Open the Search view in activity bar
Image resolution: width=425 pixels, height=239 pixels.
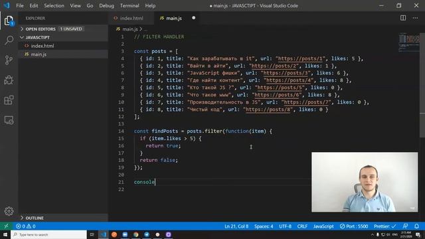point(9,40)
